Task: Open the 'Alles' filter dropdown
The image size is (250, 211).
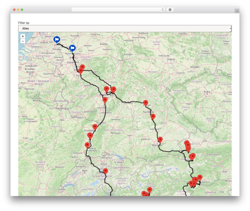Action: [125, 28]
